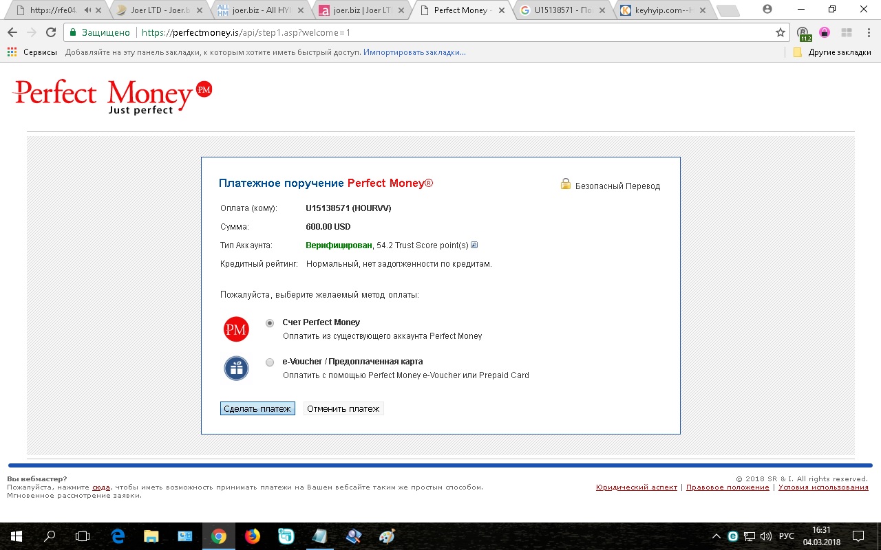Image resolution: width=881 pixels, height=550 pixels.
Task: Open the Windows notification center
Action: point(858,536)
